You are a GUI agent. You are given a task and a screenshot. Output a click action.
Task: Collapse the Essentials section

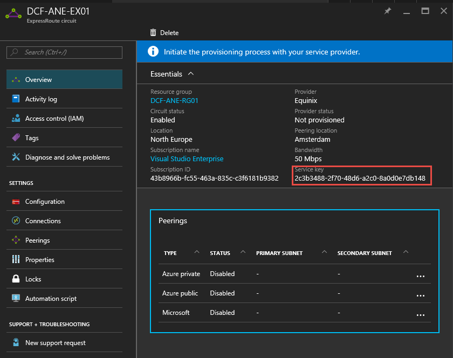coord(191,74)
